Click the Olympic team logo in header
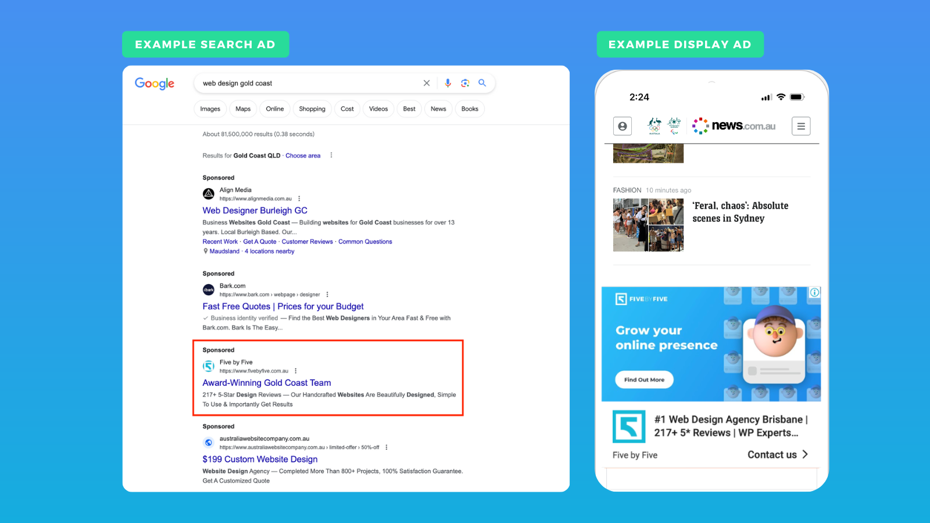Image resolution: width=930 pixels, height=523 pixels. [x=655, y=126]
